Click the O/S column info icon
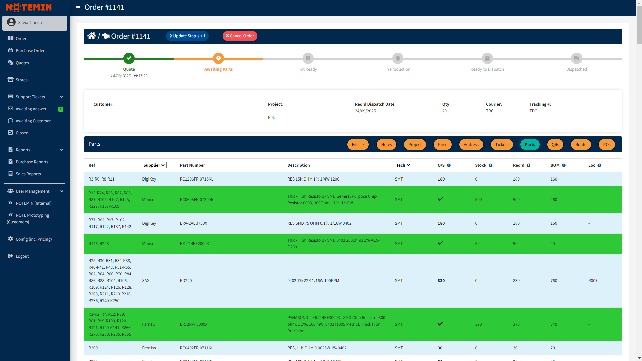The height and width of the screenshot is (361, 642). [449, 165]
